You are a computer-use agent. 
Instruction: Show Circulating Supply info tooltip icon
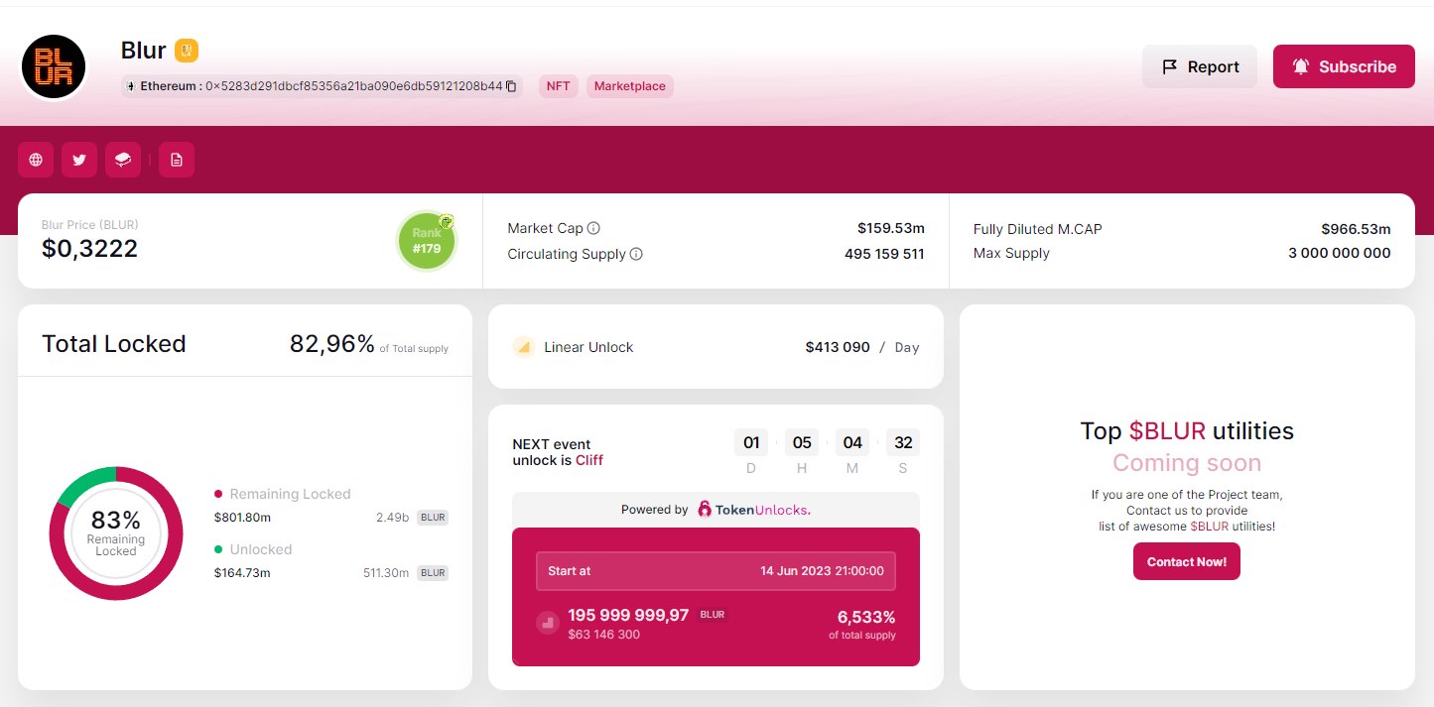coord(636,254)
